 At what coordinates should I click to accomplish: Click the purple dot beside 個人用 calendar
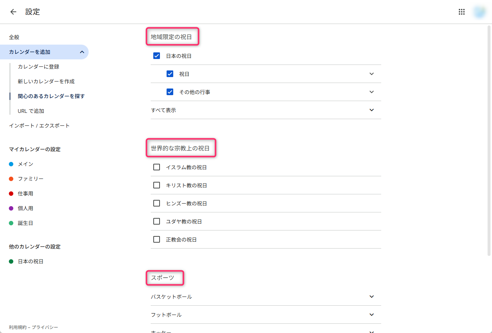click(x=11, y=208)
